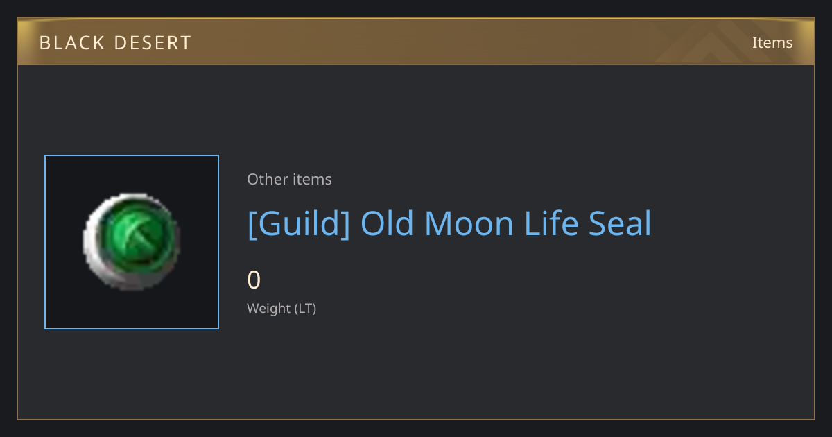Click the BLACK DESERT logo text
The width and height of the screenshot is (832, 437).
pos(115,43)
